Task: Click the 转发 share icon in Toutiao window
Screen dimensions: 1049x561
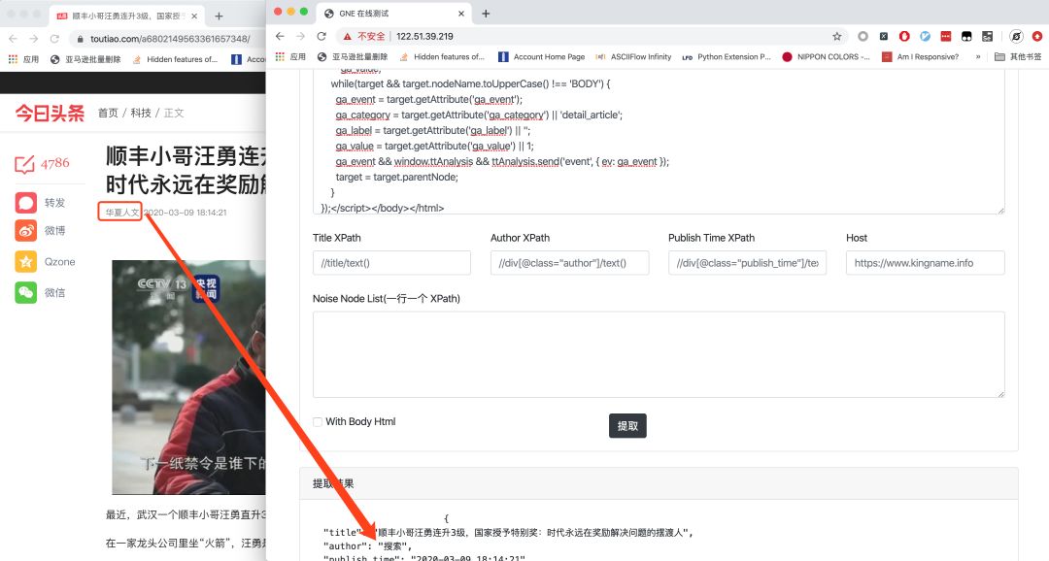Action: point(26,203)
